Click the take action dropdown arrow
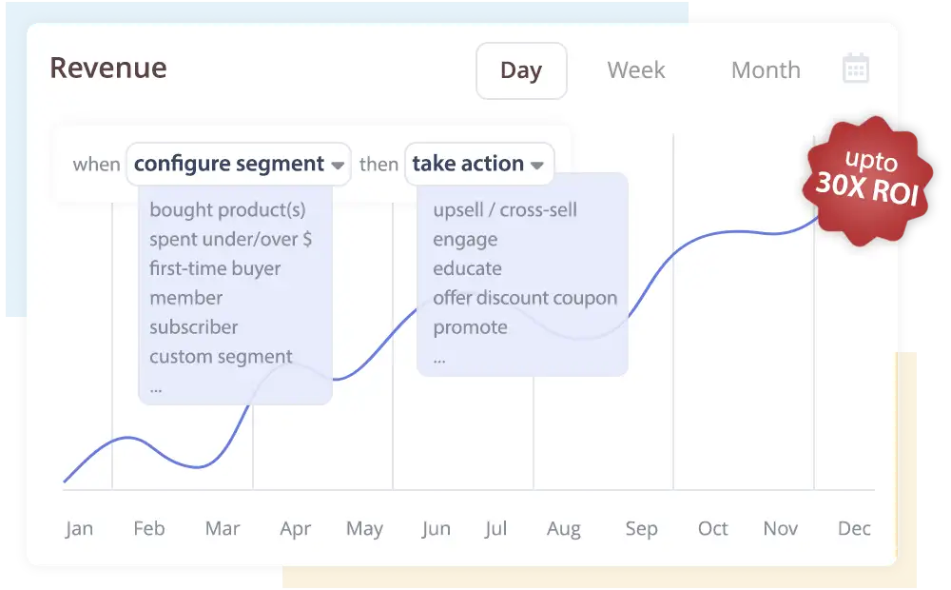 click(536, 165)
